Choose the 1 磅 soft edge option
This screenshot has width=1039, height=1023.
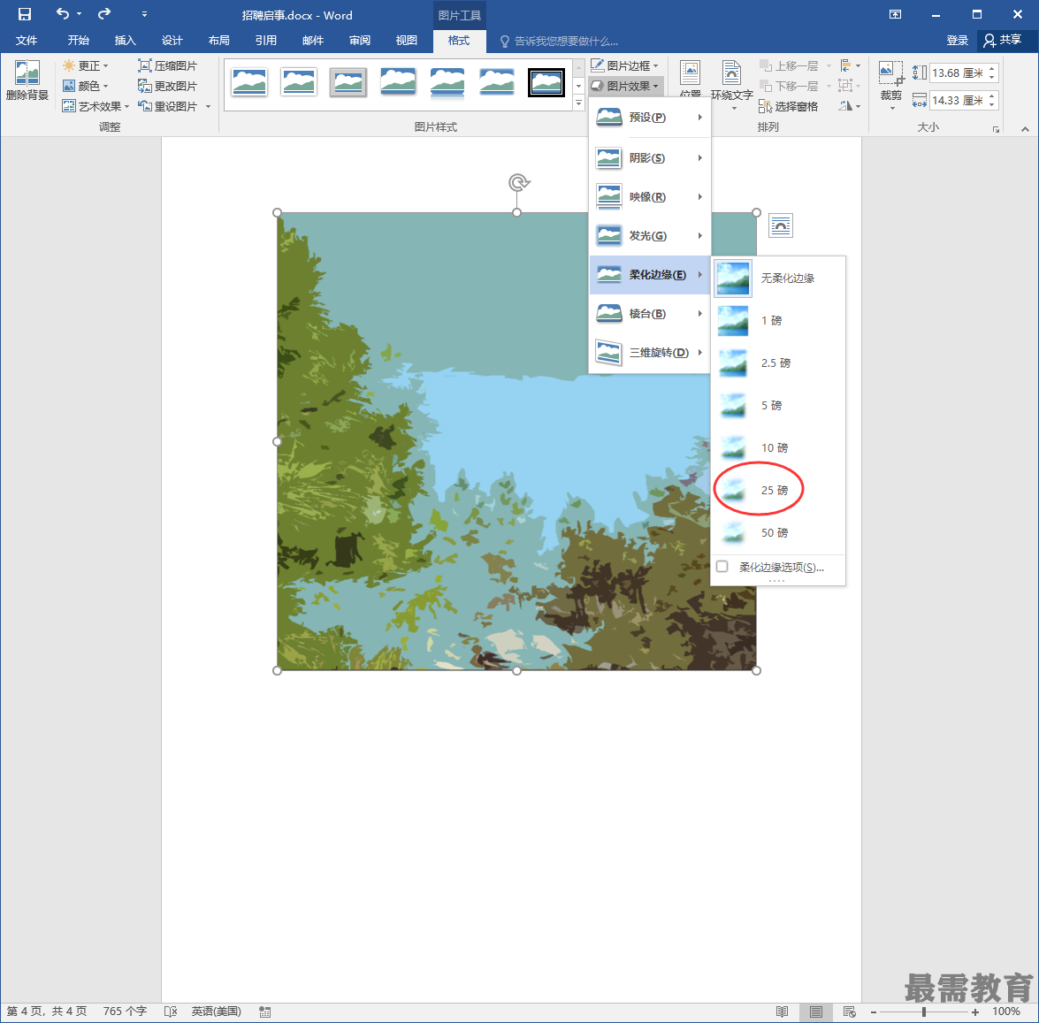coord(779,321)
